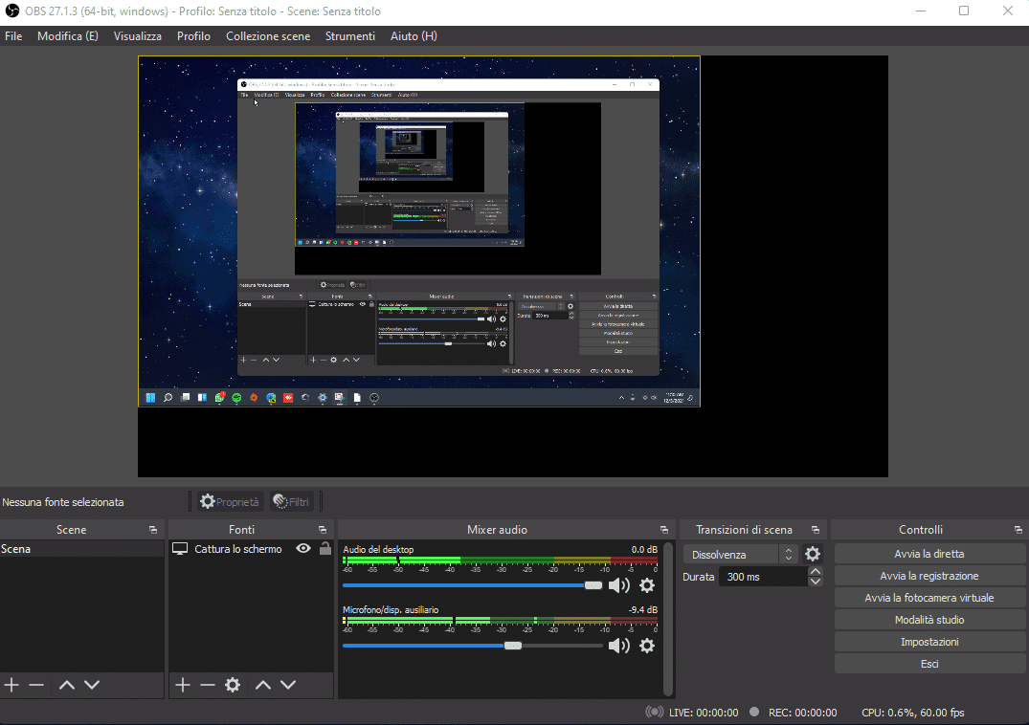This screenshot has height=725, width=1029.
Task: Click Avvia la registrazione button
Action: tap(929, 576)
